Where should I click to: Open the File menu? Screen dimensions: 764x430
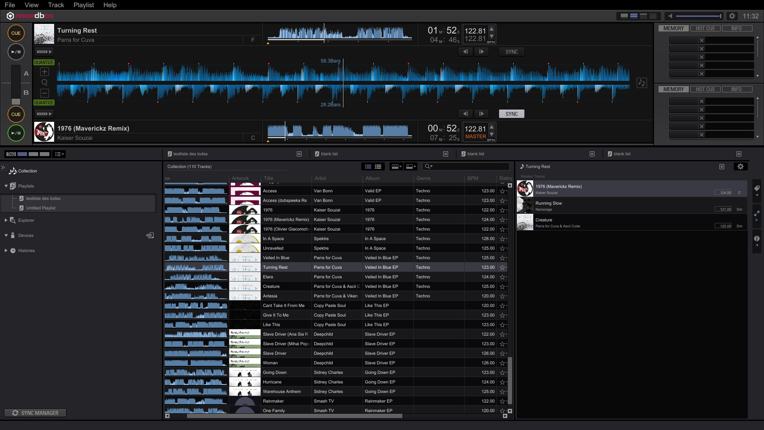tap(10, 5)
